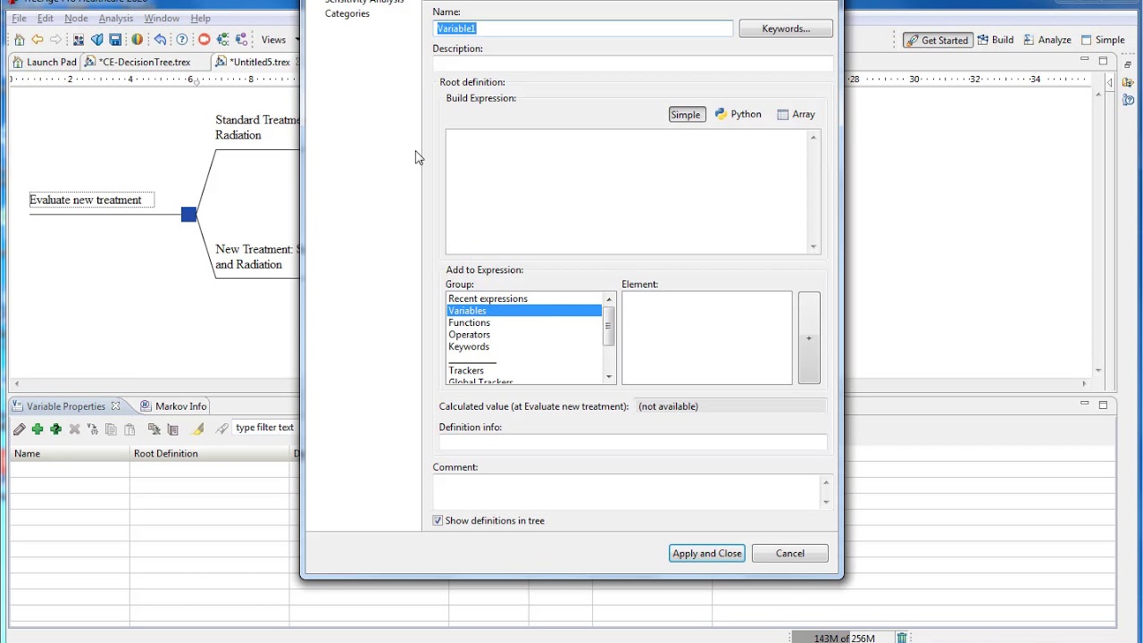Toggle Show definitions in tree checkbox
The image size is (1143, 643).
click(438, 521)
